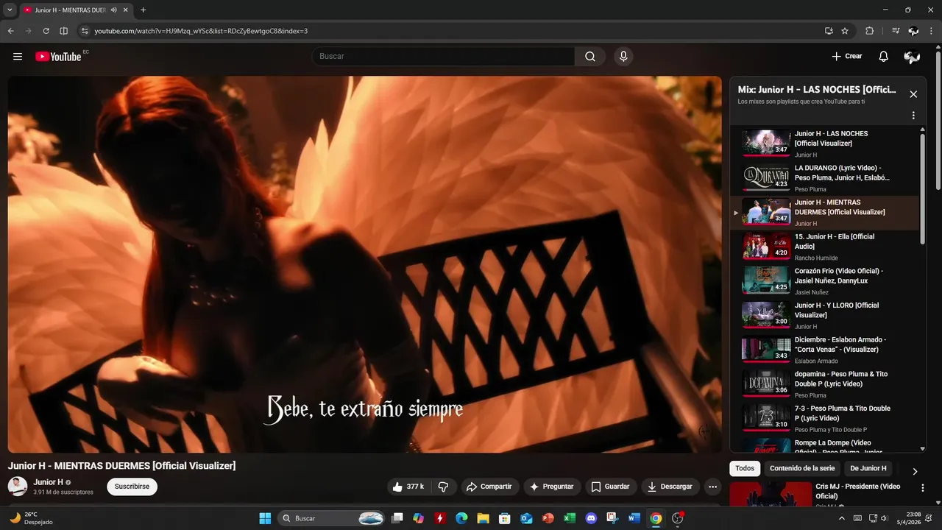Play Diciembre - Eslabon Armado from playlist

tap(825, 350)
